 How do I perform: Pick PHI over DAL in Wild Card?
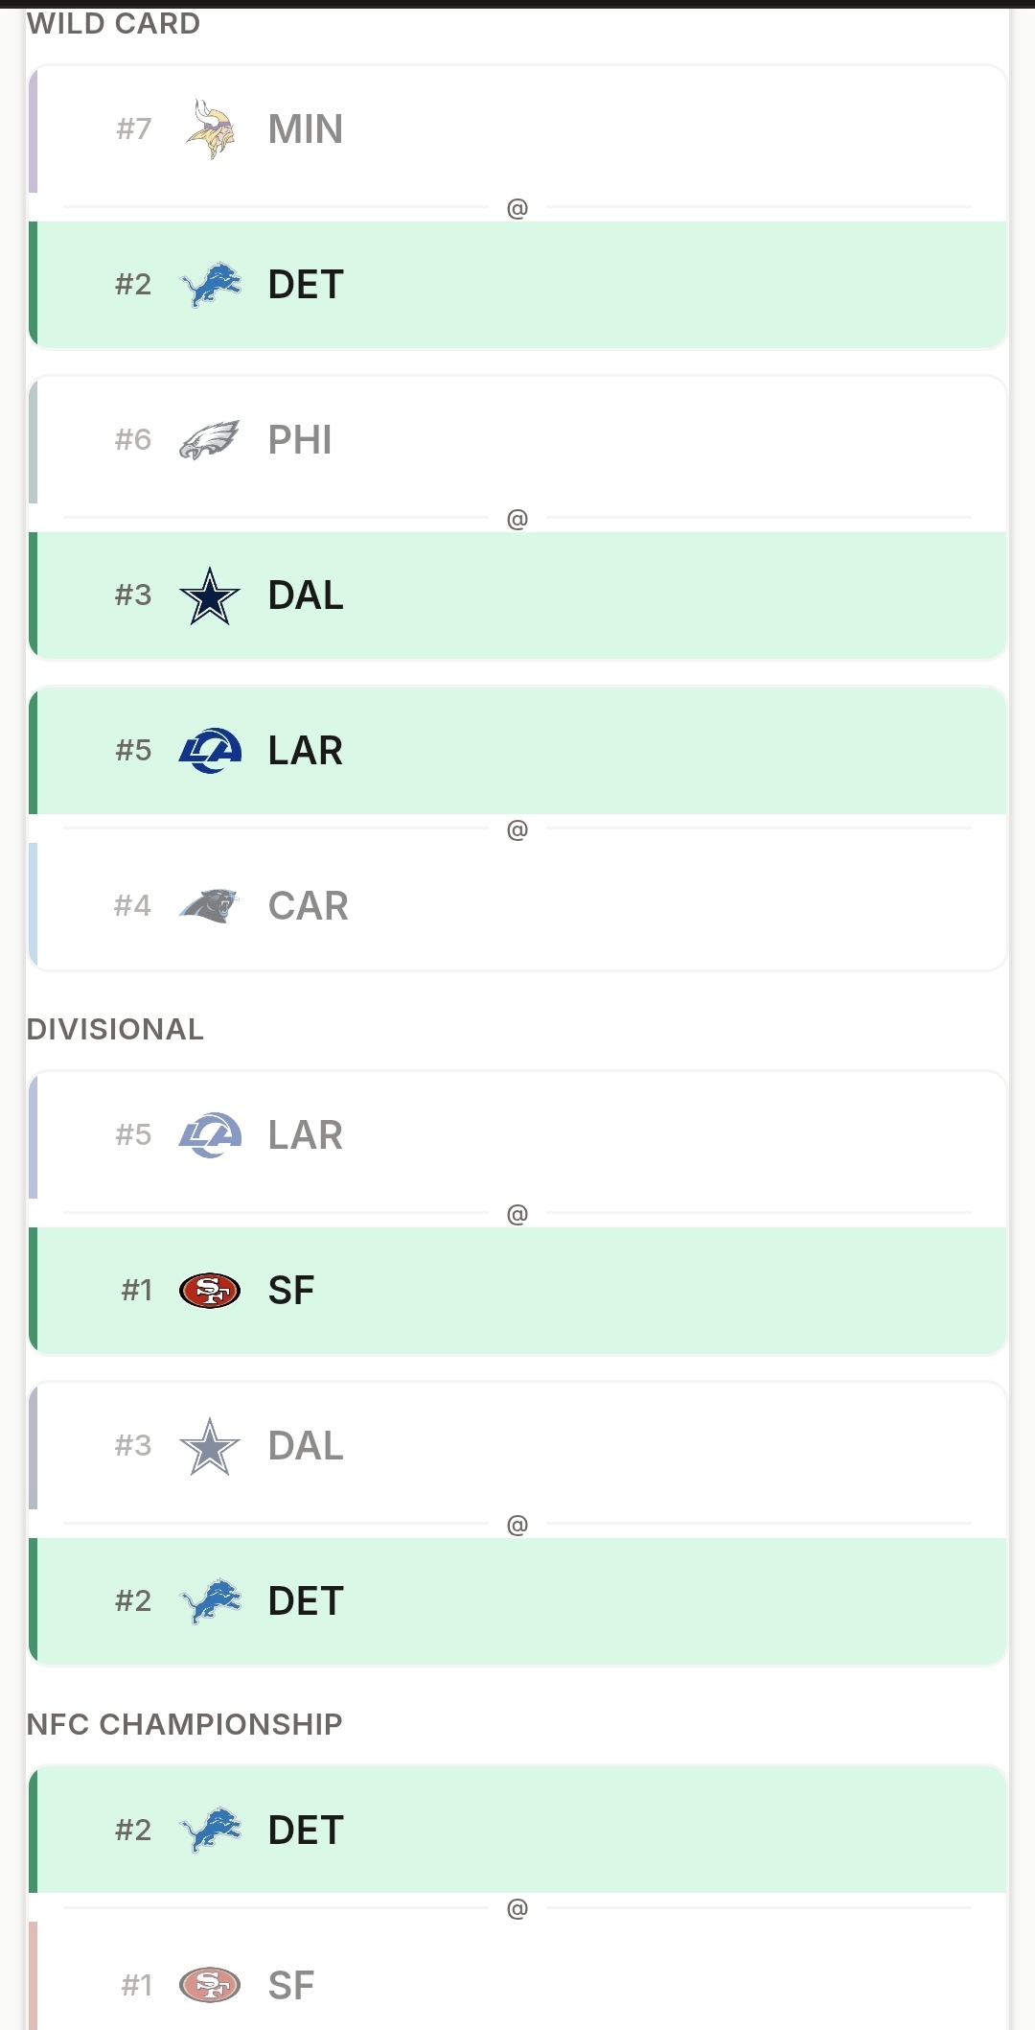517,439
